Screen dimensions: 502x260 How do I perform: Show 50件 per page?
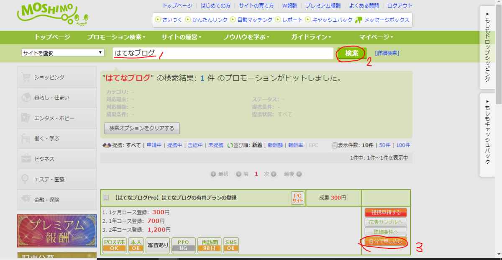pos(384,145)
